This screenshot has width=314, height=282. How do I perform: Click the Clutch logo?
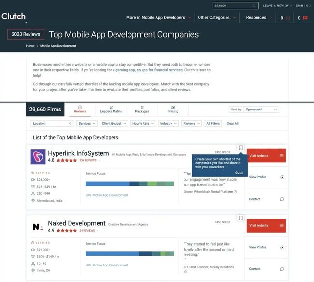pos(14,17)
